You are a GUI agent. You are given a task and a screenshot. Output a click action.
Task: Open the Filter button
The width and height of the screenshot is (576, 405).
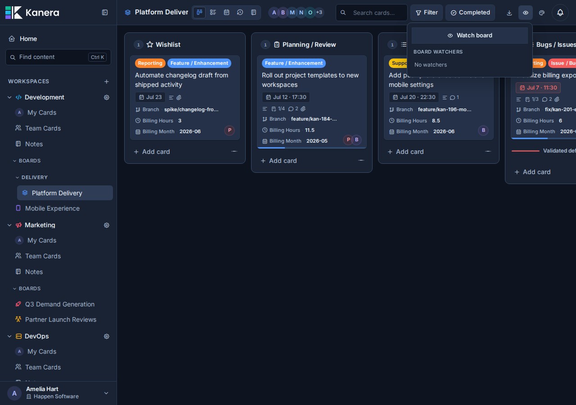click(427, 13)
